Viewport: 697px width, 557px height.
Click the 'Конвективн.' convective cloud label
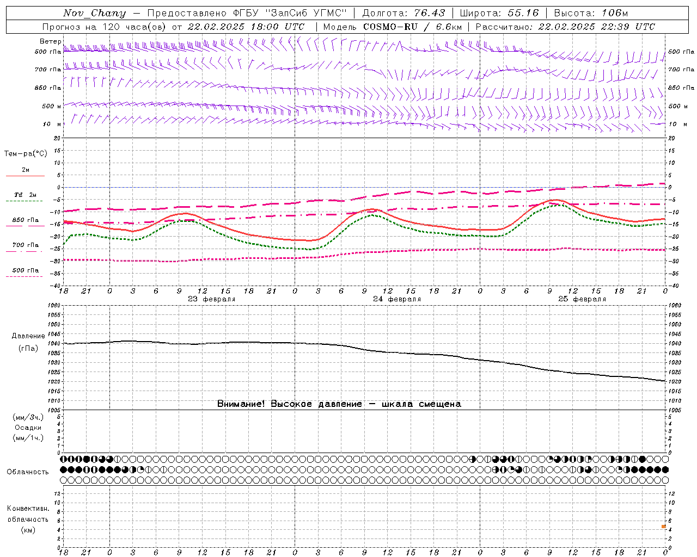28,509
